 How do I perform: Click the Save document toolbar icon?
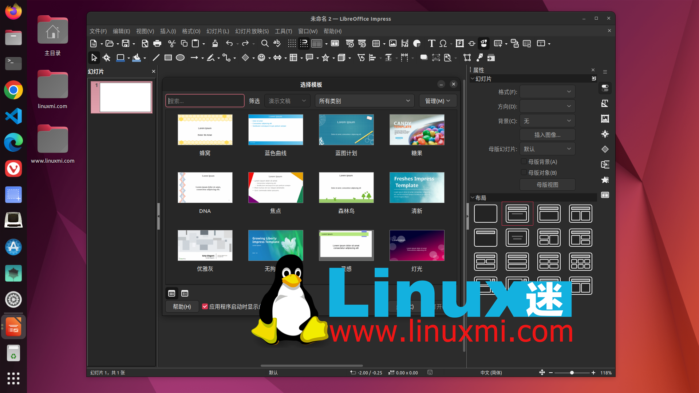126,44
